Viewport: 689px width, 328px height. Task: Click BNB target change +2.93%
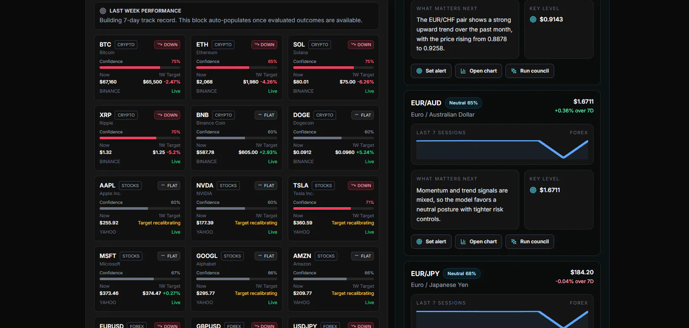pyautogui.click(x=268, y=152)
